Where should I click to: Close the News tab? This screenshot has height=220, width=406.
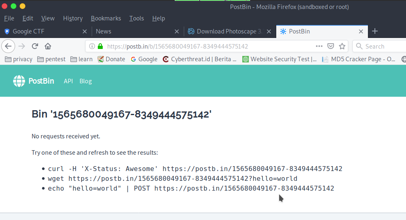click(x=177, y=31)
